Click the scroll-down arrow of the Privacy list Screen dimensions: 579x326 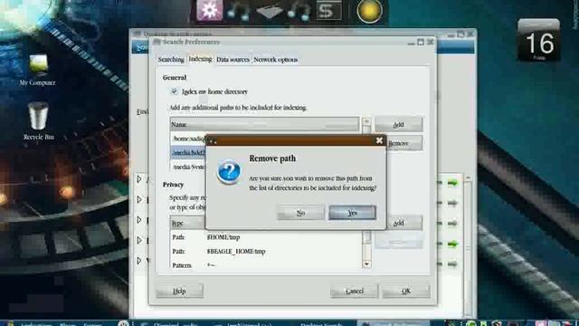click(366, 264)
